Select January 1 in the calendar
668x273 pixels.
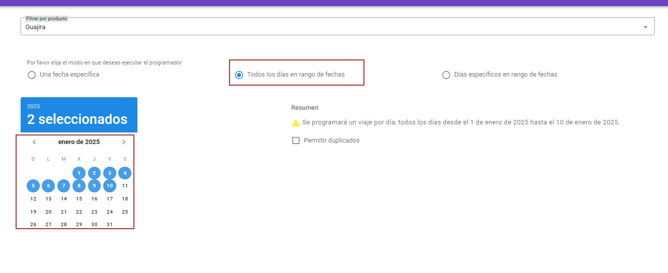pyautogui.click(x=79, y=173)
